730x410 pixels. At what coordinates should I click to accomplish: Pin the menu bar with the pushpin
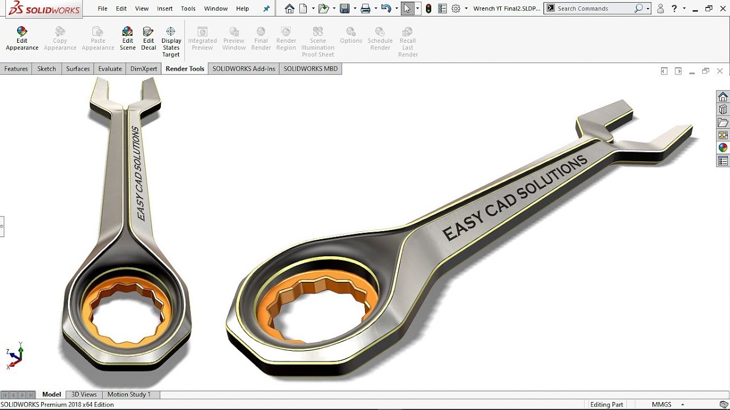tap(266, 9)
